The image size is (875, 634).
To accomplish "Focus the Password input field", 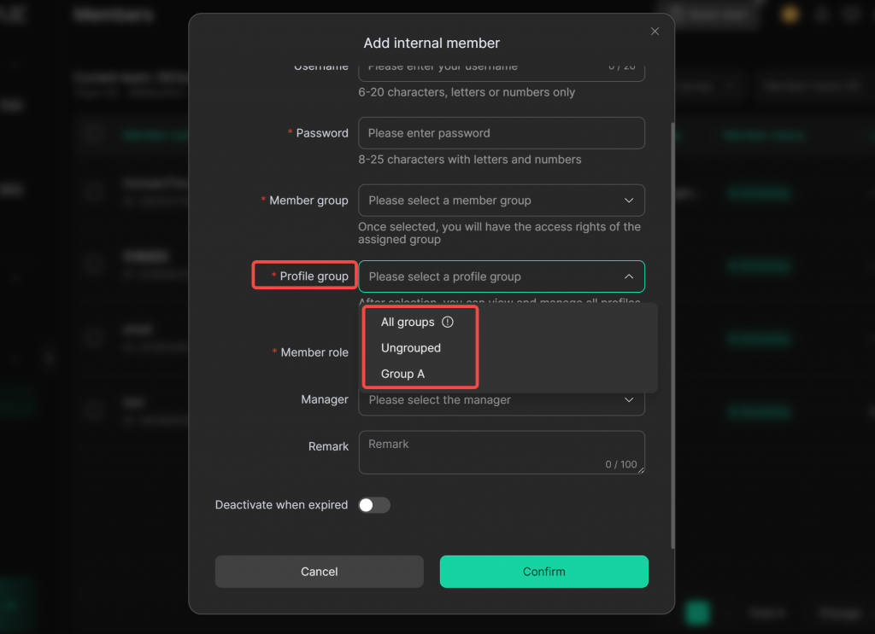I will (501, 133).
